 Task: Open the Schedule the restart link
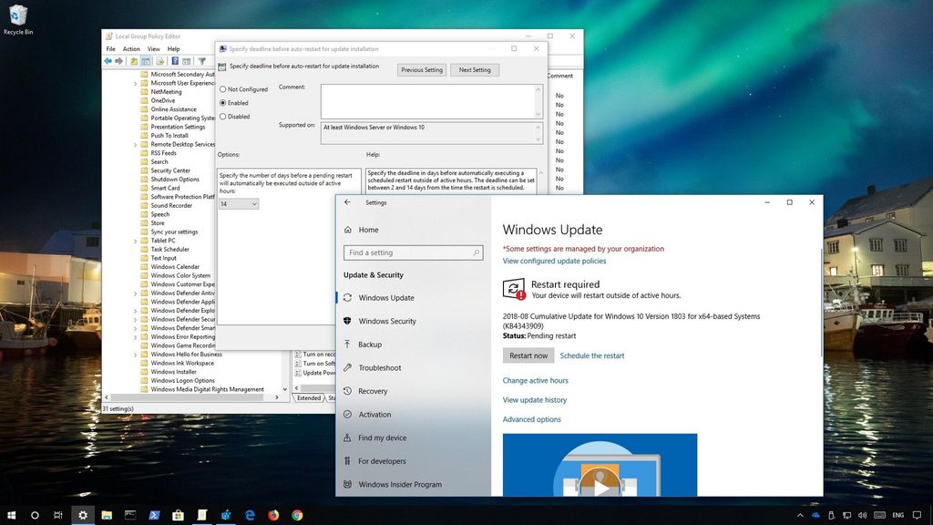pos(590,355)
